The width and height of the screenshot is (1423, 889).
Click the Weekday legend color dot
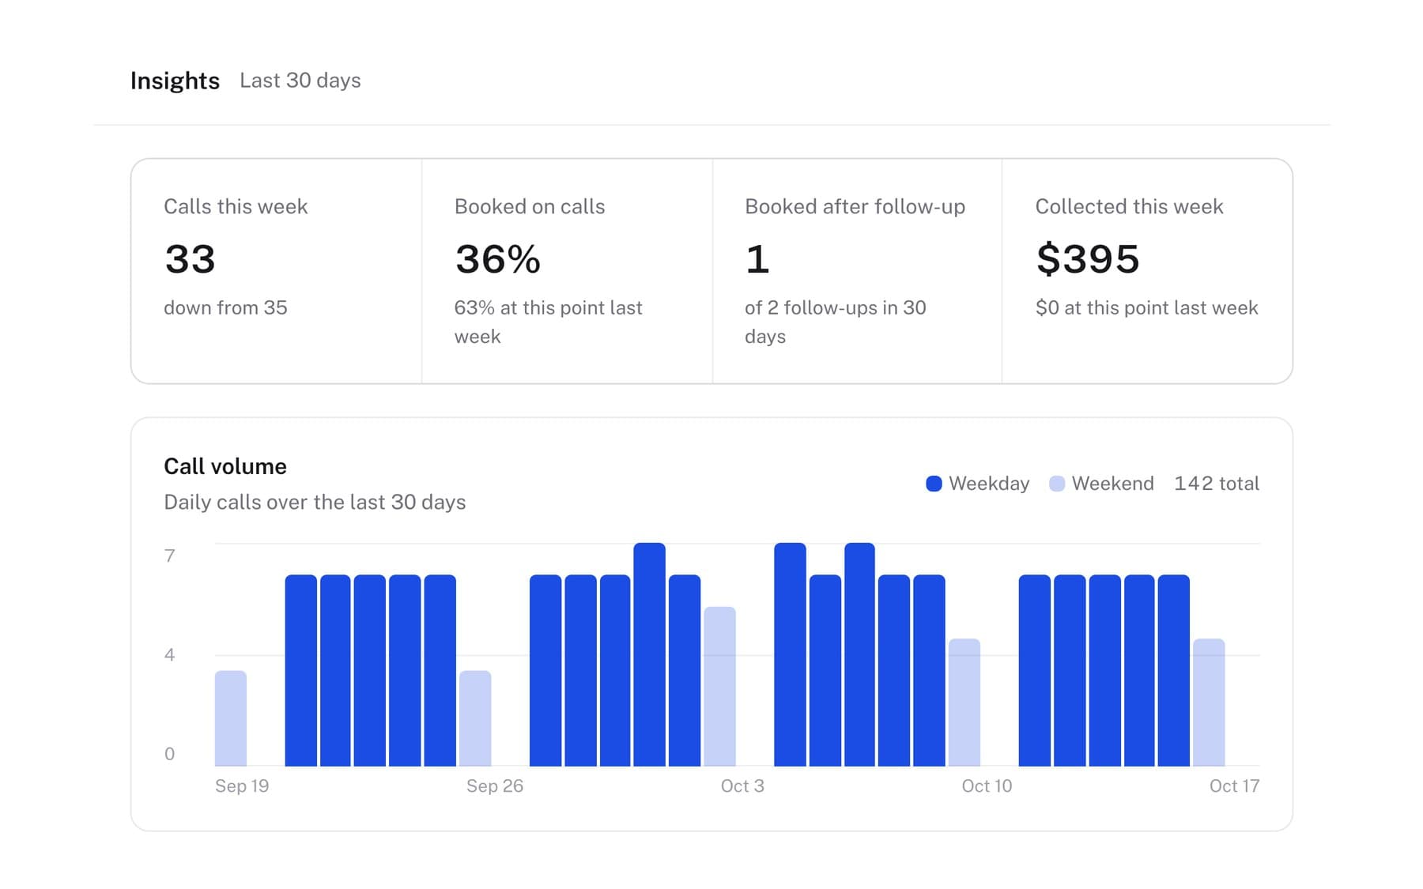click(x=934, y=484)
